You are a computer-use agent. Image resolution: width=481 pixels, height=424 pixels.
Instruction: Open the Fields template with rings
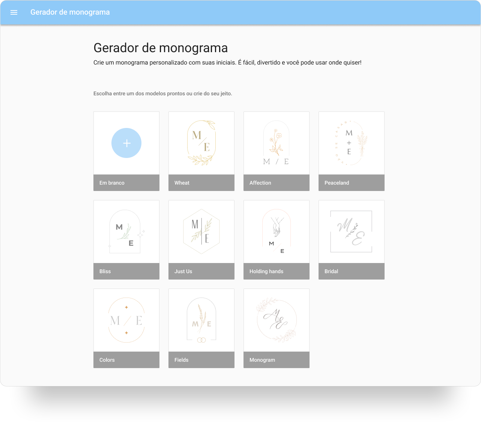201,320
